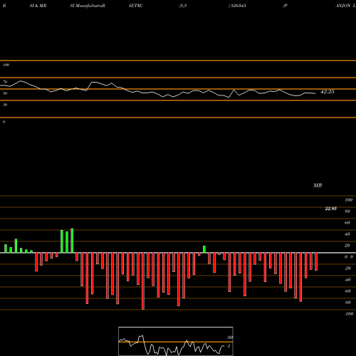Viewport: 356px width, 356px height.
Task: Click the MR panel title label
Action: (318, 185)
